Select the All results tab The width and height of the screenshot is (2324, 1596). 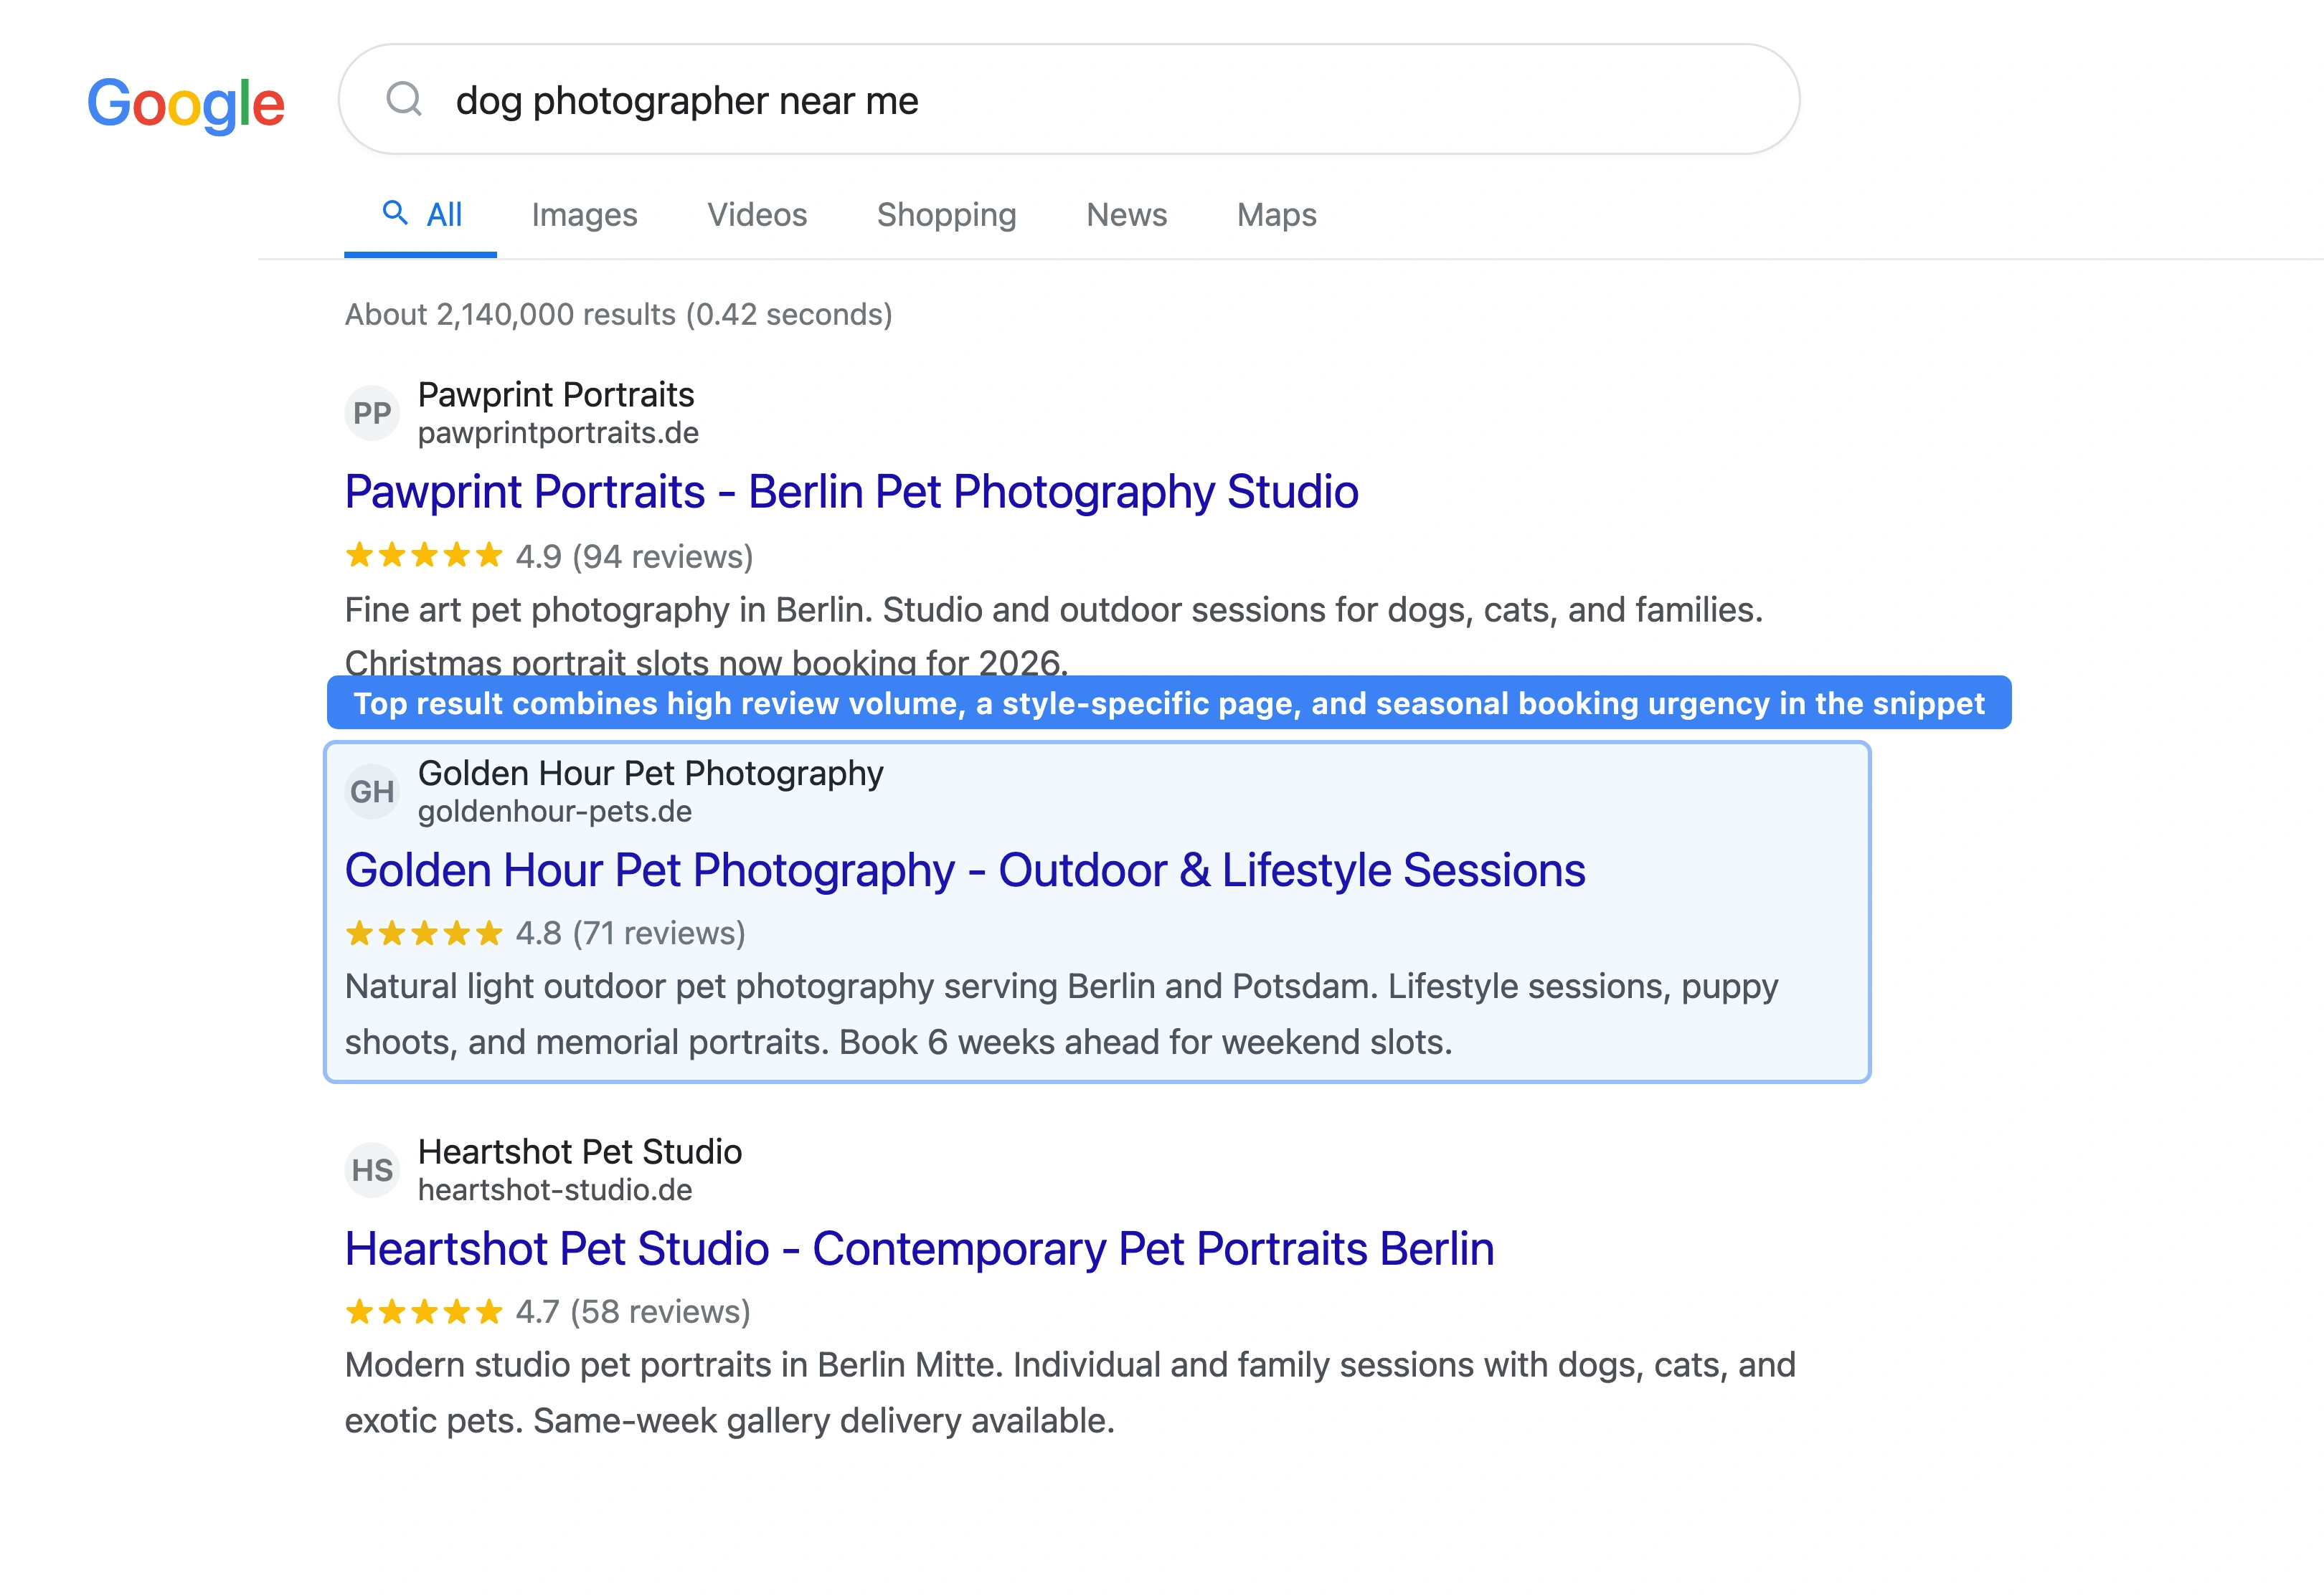420,215
